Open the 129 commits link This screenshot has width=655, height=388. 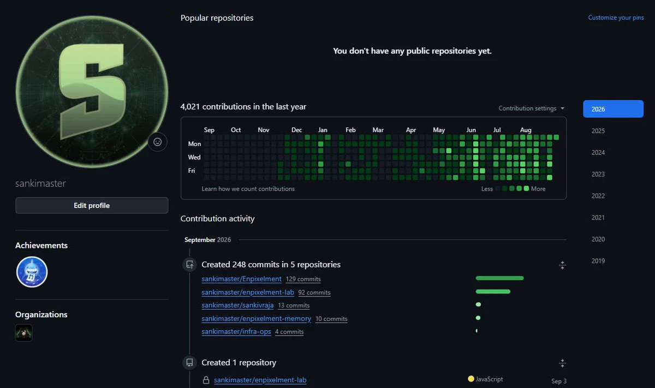[303, 279]
